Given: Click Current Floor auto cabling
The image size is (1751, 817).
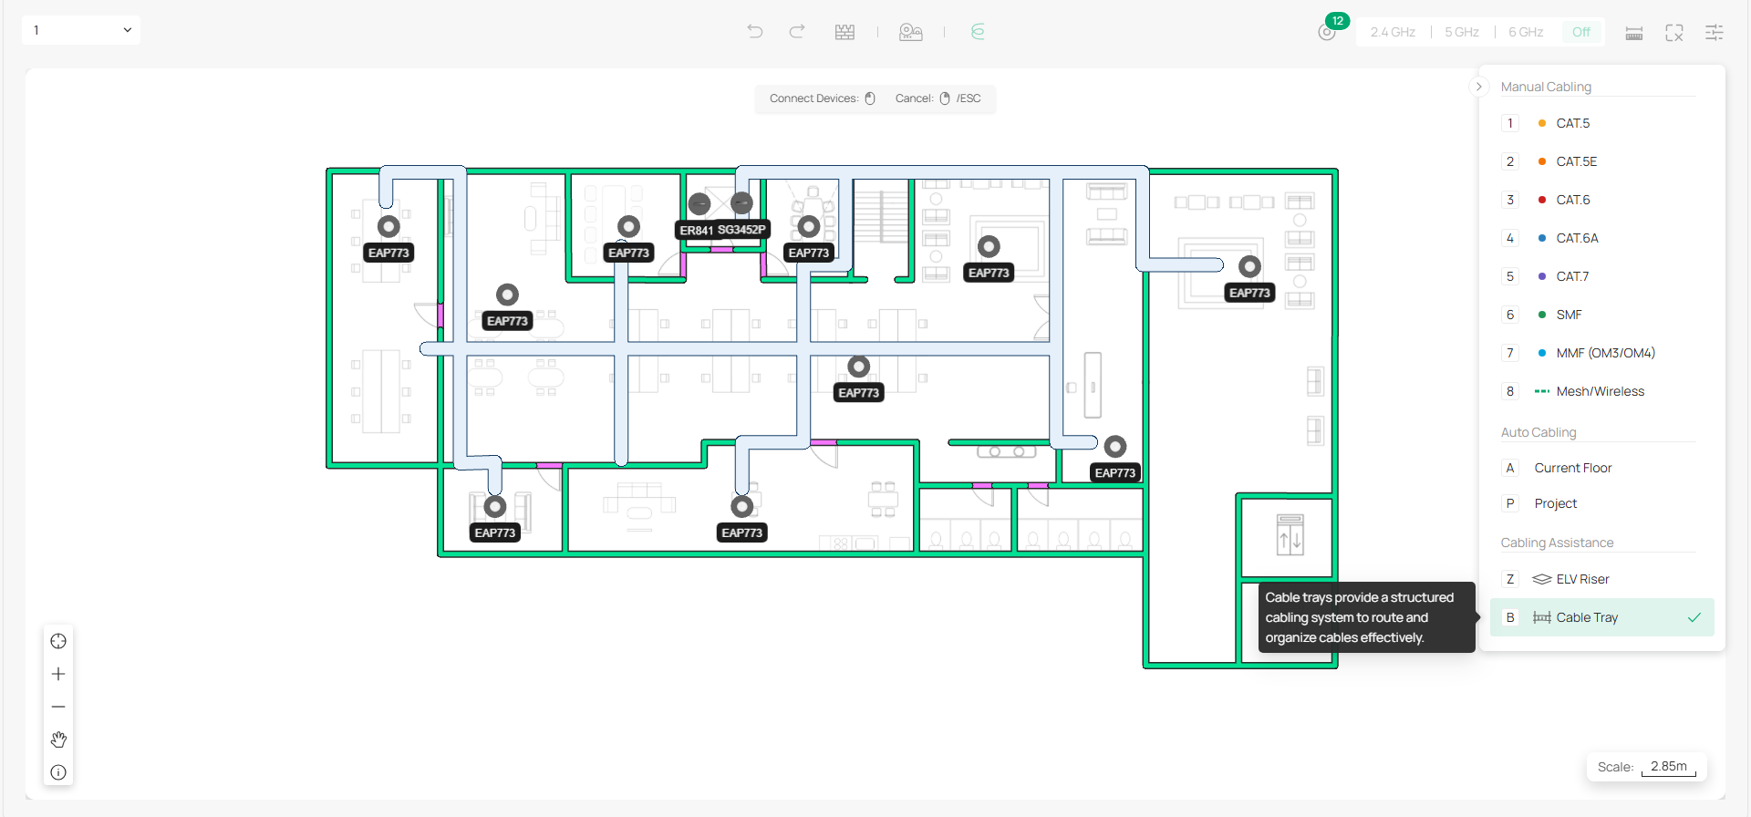Looking at the screenshot, I should point(1572,468).
